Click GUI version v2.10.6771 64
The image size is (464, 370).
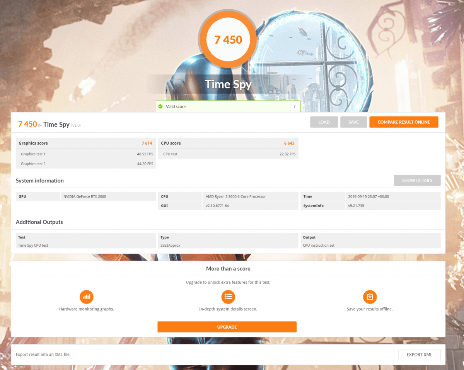[x=217, y=206]
